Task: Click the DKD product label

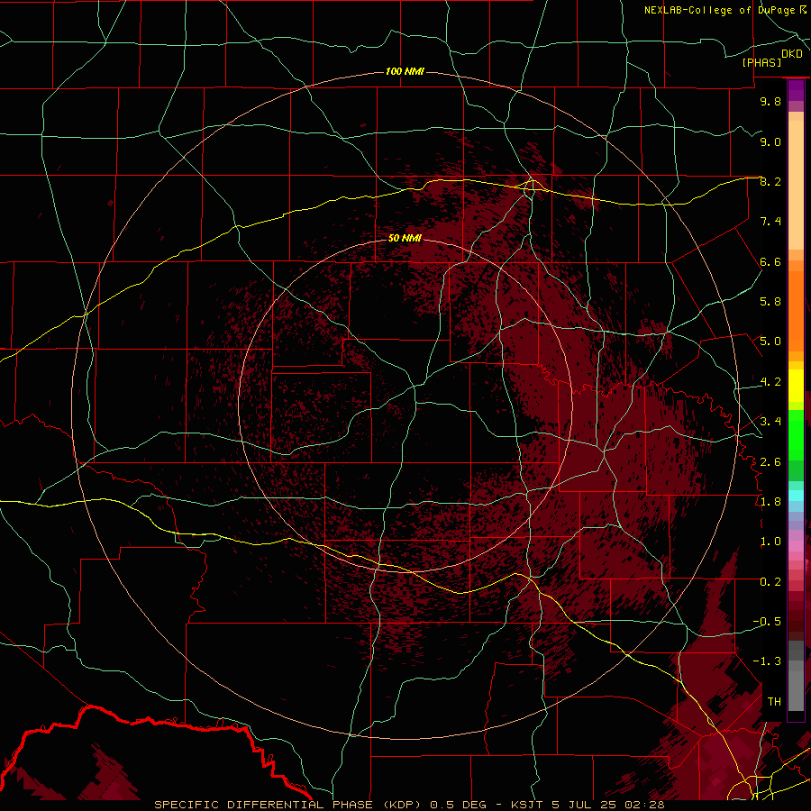Action: click(x=791, y=54)
